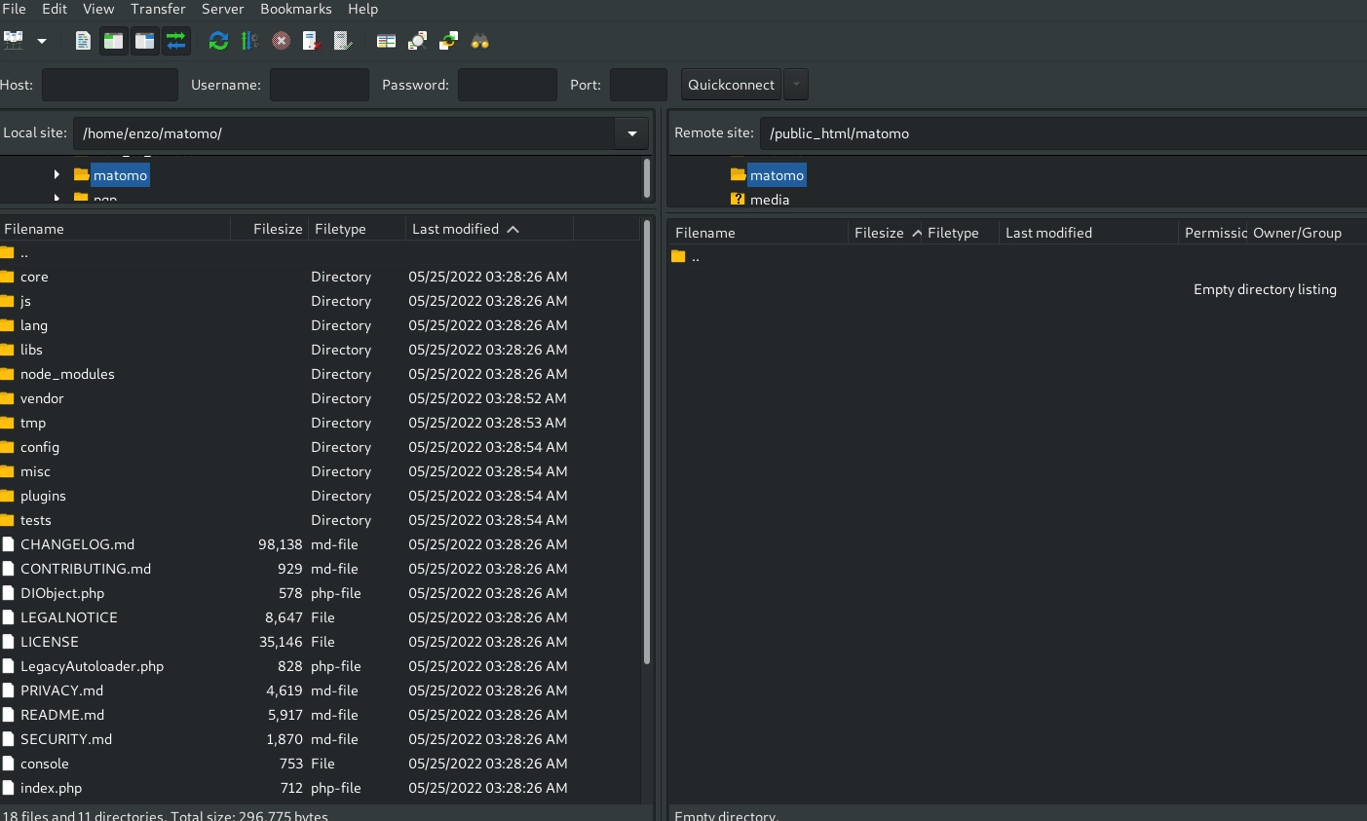Open the Transfer menu
This screenshot has width=1367, height=821.
(x=158, y=9)
